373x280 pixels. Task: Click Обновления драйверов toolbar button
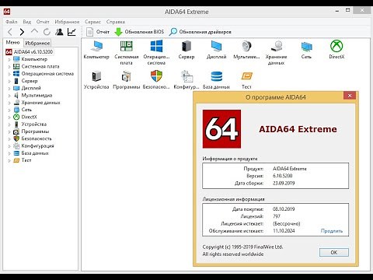coord(200,32)
